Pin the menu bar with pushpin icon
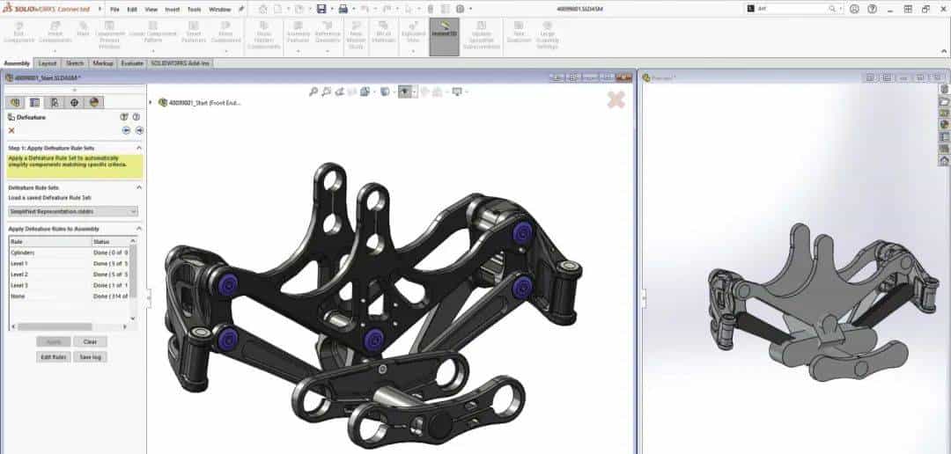Viewport: 951px width, 454px height. tap(240, 9)
